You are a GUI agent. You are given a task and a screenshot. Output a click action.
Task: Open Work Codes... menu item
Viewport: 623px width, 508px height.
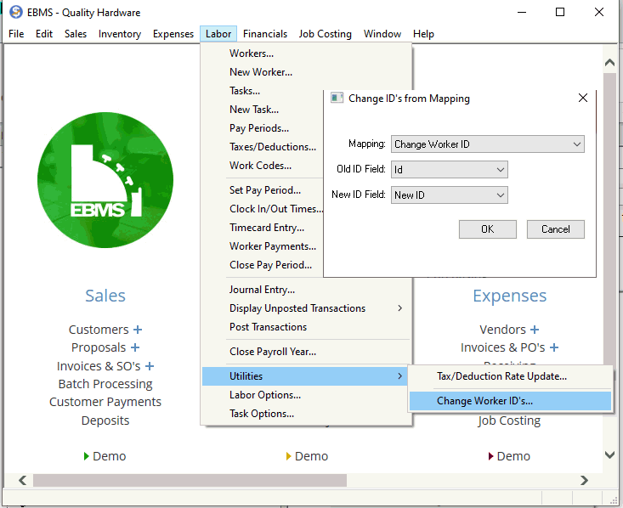tap(260, 166)
